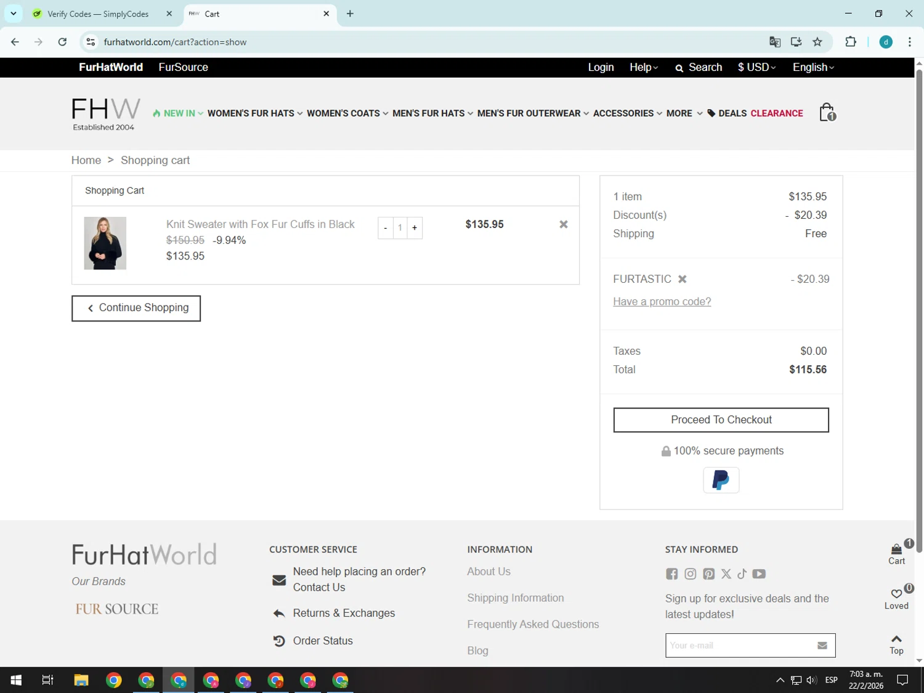Open the Chrome profile avatar
924x693 pixels.
pyautogui.click(x=886, y=42)
